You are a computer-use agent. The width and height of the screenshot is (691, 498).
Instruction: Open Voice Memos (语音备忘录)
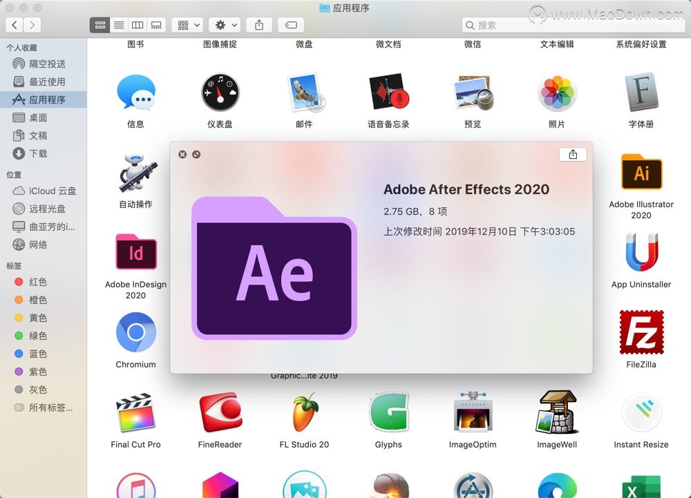click(x=388, y=92)
